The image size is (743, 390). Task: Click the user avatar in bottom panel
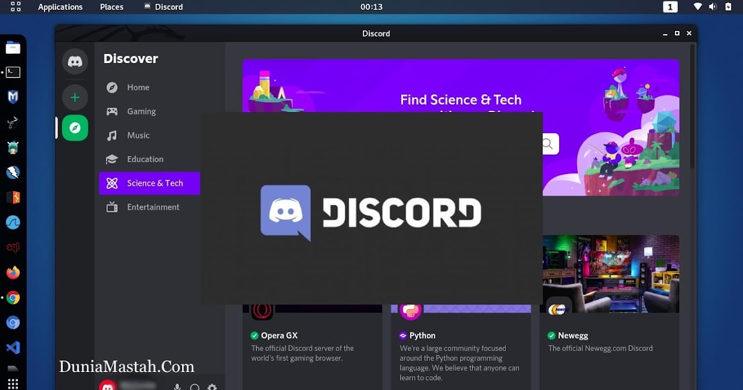pos(108,386)
